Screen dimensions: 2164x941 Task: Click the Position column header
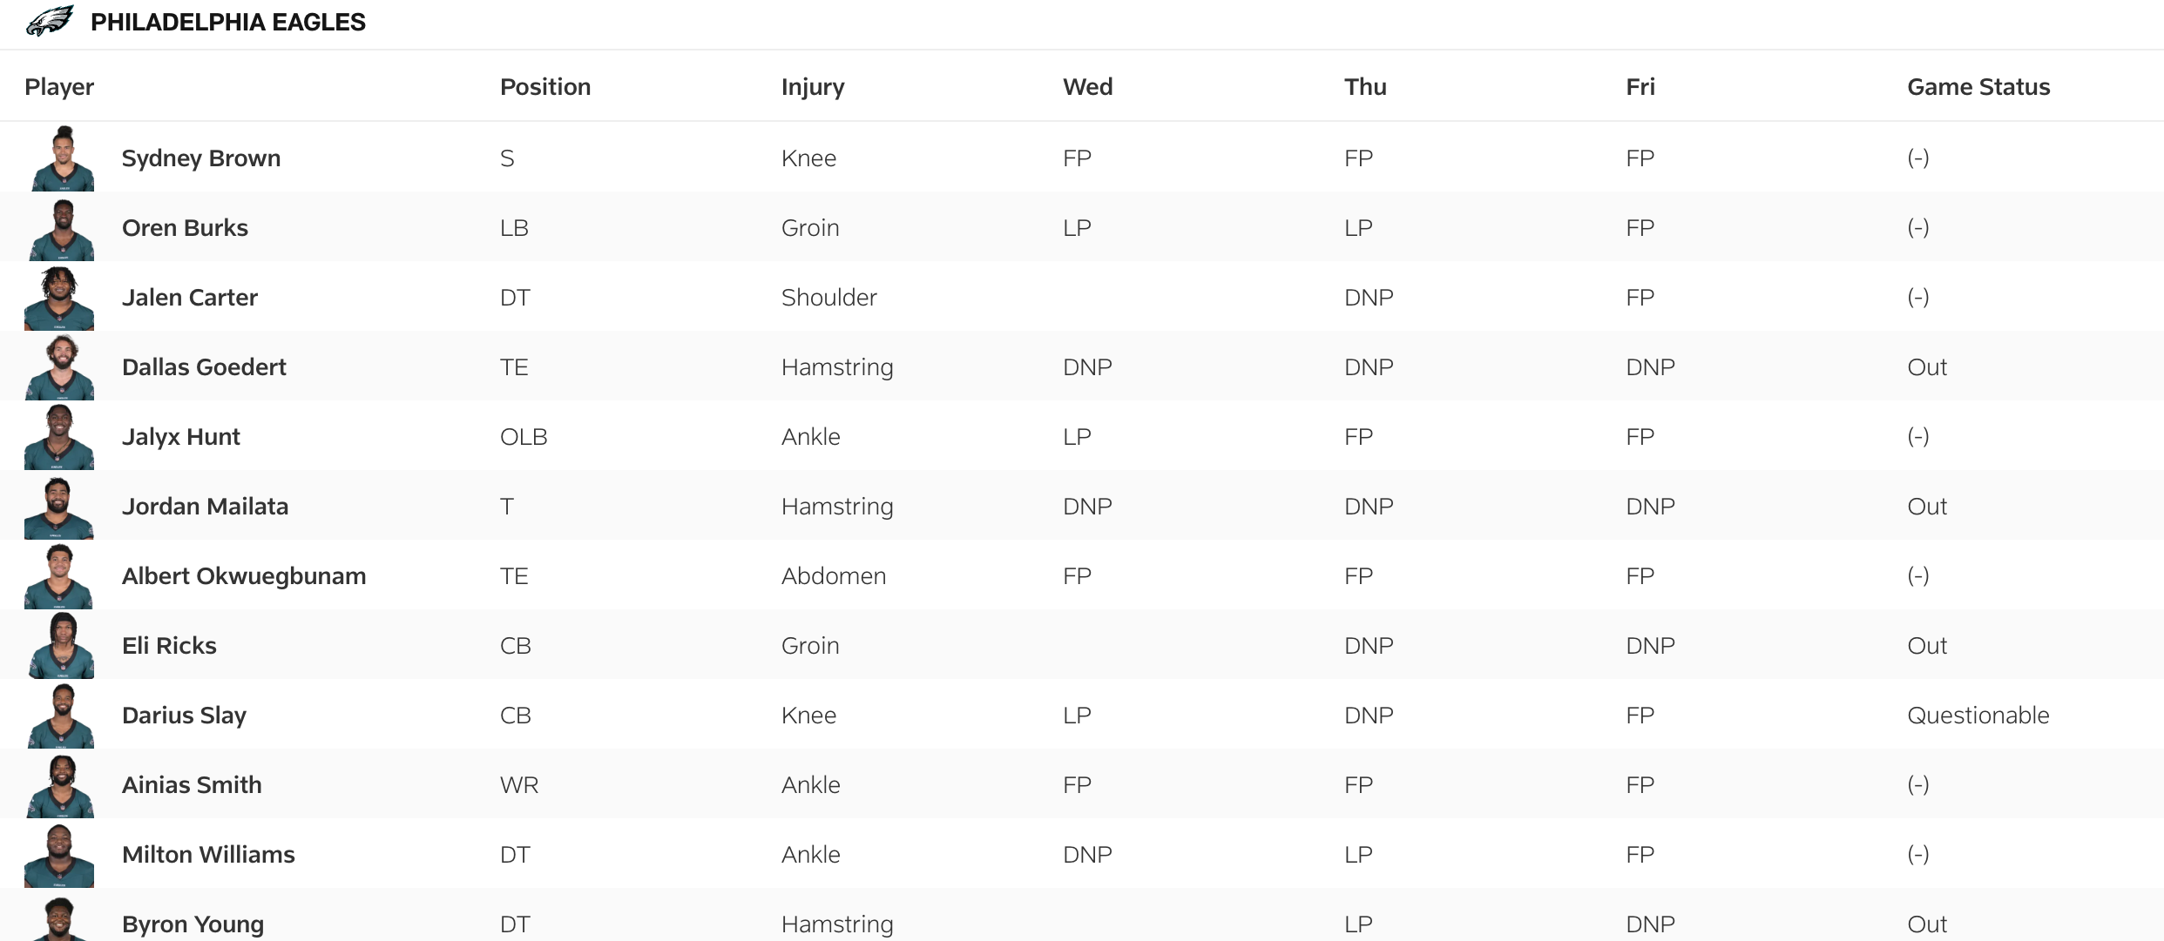[545, 87]
